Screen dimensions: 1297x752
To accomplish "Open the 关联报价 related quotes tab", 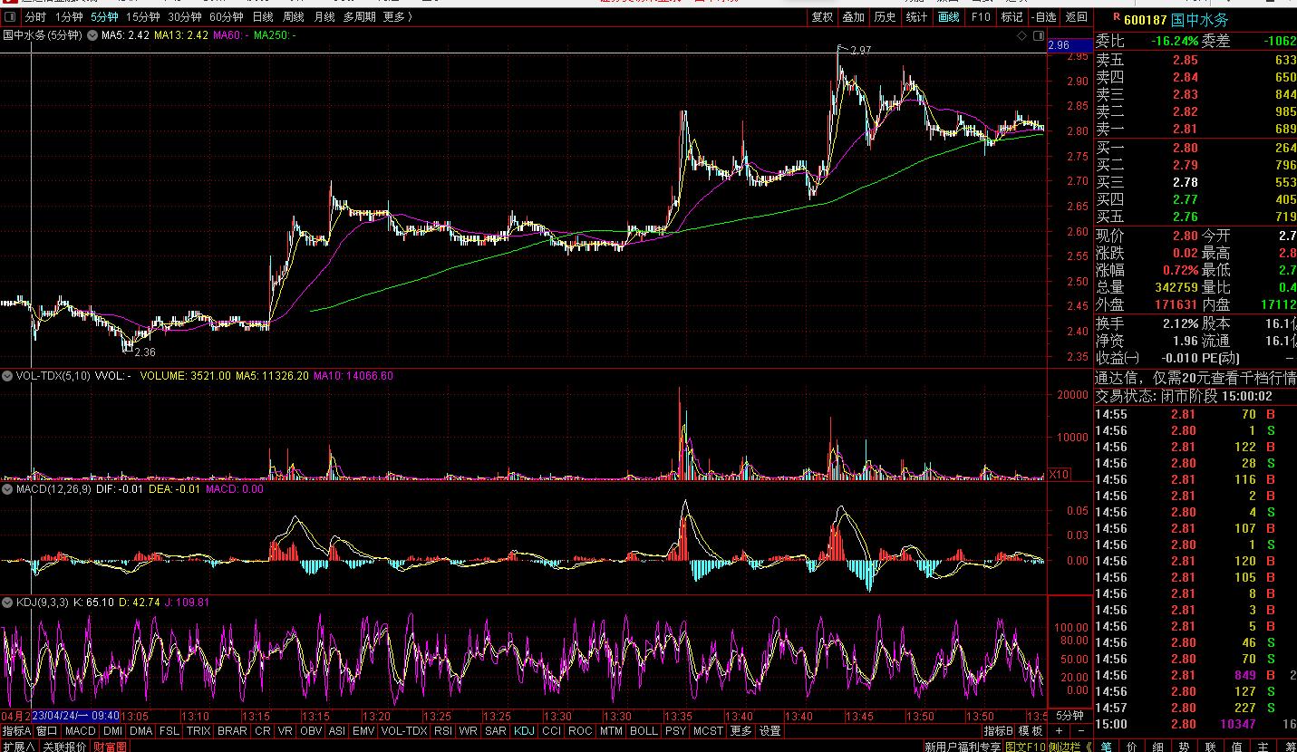I will [64, 747].
